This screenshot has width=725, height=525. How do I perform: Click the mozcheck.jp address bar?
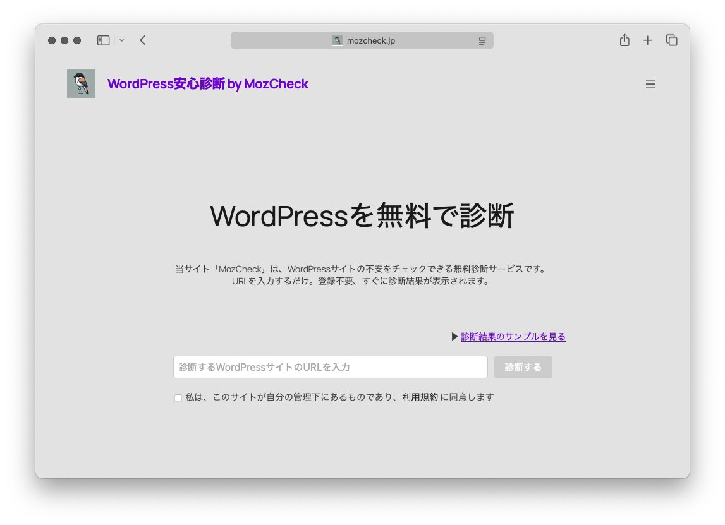(x=362, y=40)
